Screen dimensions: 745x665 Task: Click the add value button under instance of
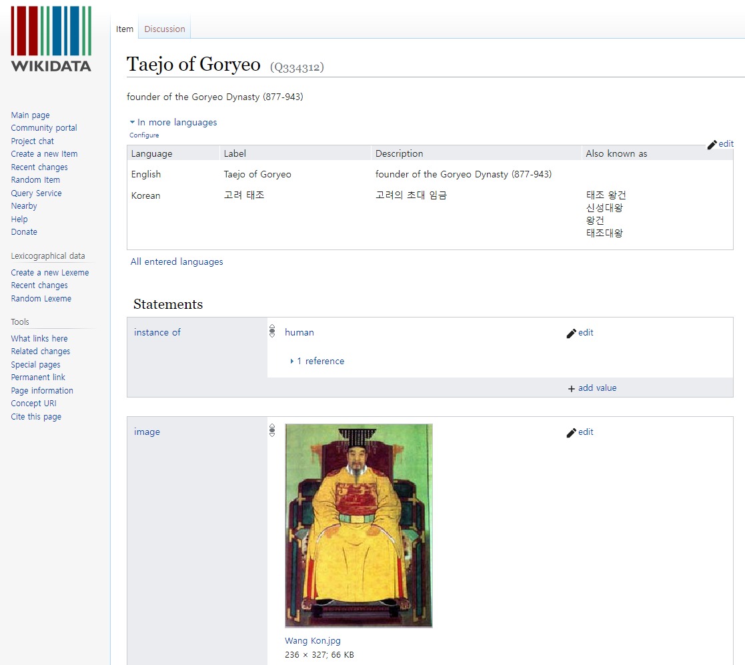click(592, 388)
